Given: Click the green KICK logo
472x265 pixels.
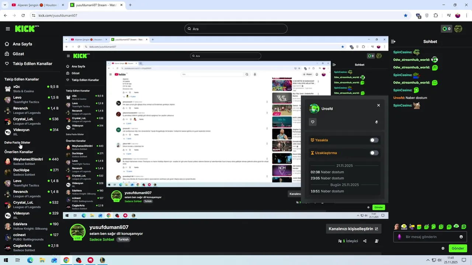Looking at the screenshot, I should coord(27,28).
